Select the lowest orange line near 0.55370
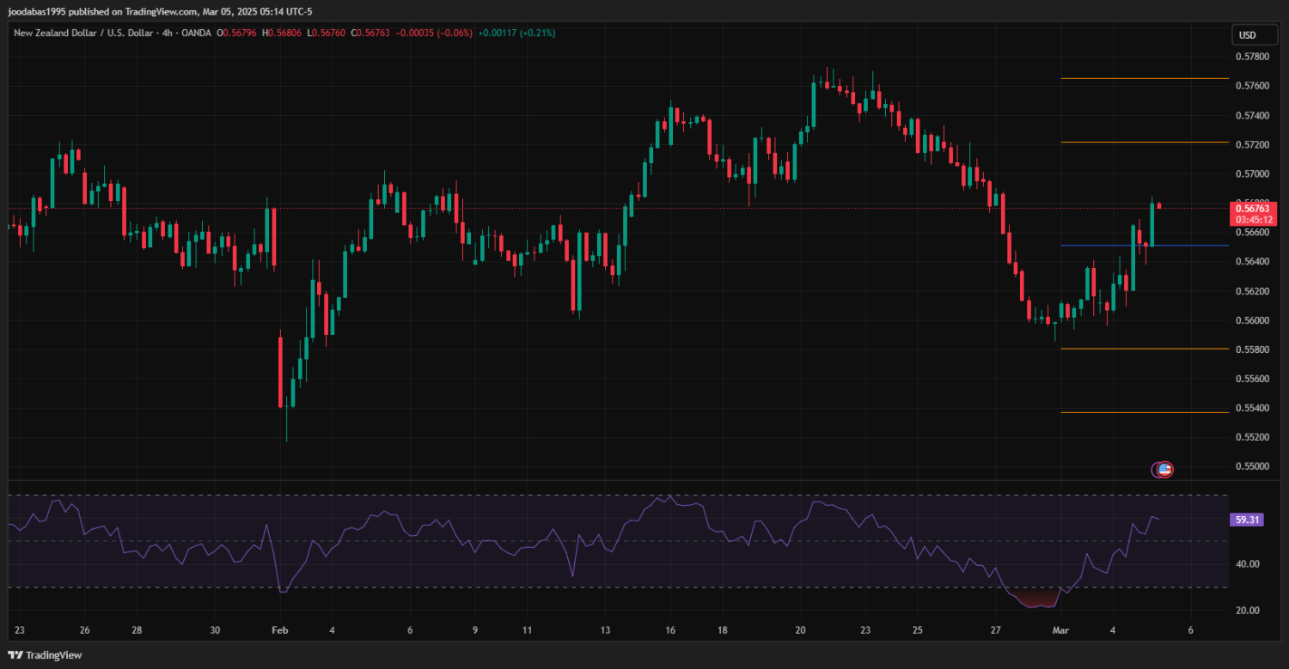 [x=1145, y=412]
